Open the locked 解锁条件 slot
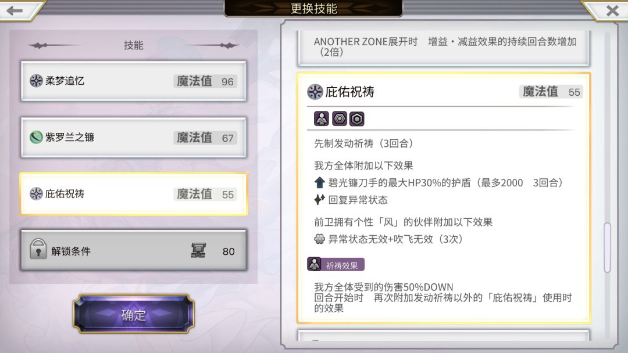This screenshot has height=353, width=628. tap(133, 250)
